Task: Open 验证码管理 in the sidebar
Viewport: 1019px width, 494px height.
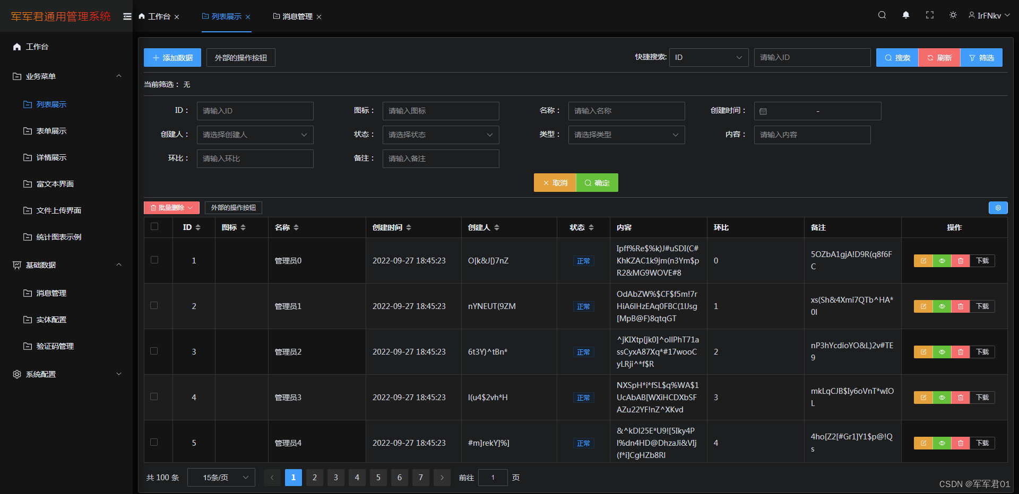Action: coord(66,346)
